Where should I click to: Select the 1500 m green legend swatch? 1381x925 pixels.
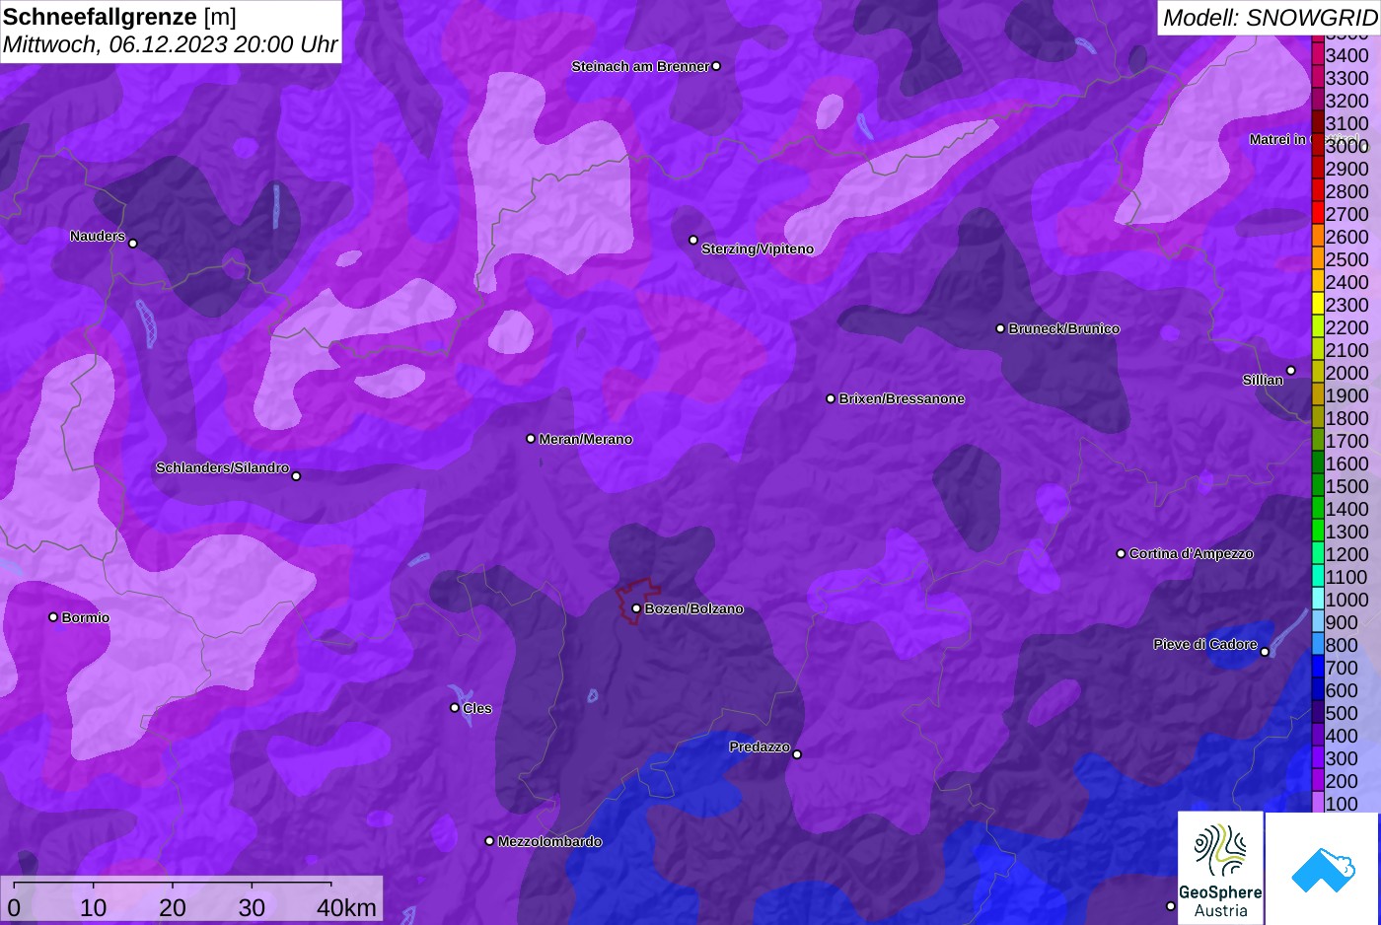(x=1318, y=486)
